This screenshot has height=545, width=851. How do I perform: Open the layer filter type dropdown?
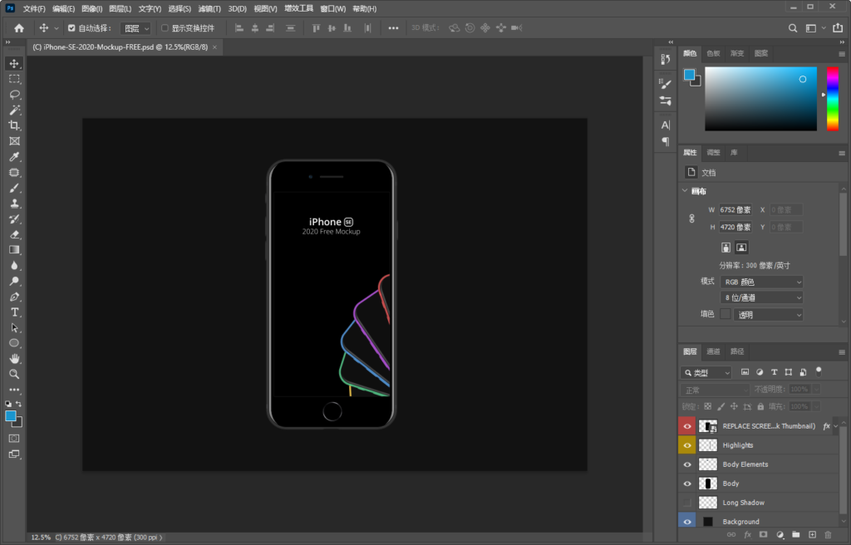click(x=706, y=372)
